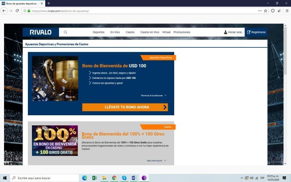
Task: Click the scrollbar up arrow
Action: pyautogui.click(x=285, y=25)
